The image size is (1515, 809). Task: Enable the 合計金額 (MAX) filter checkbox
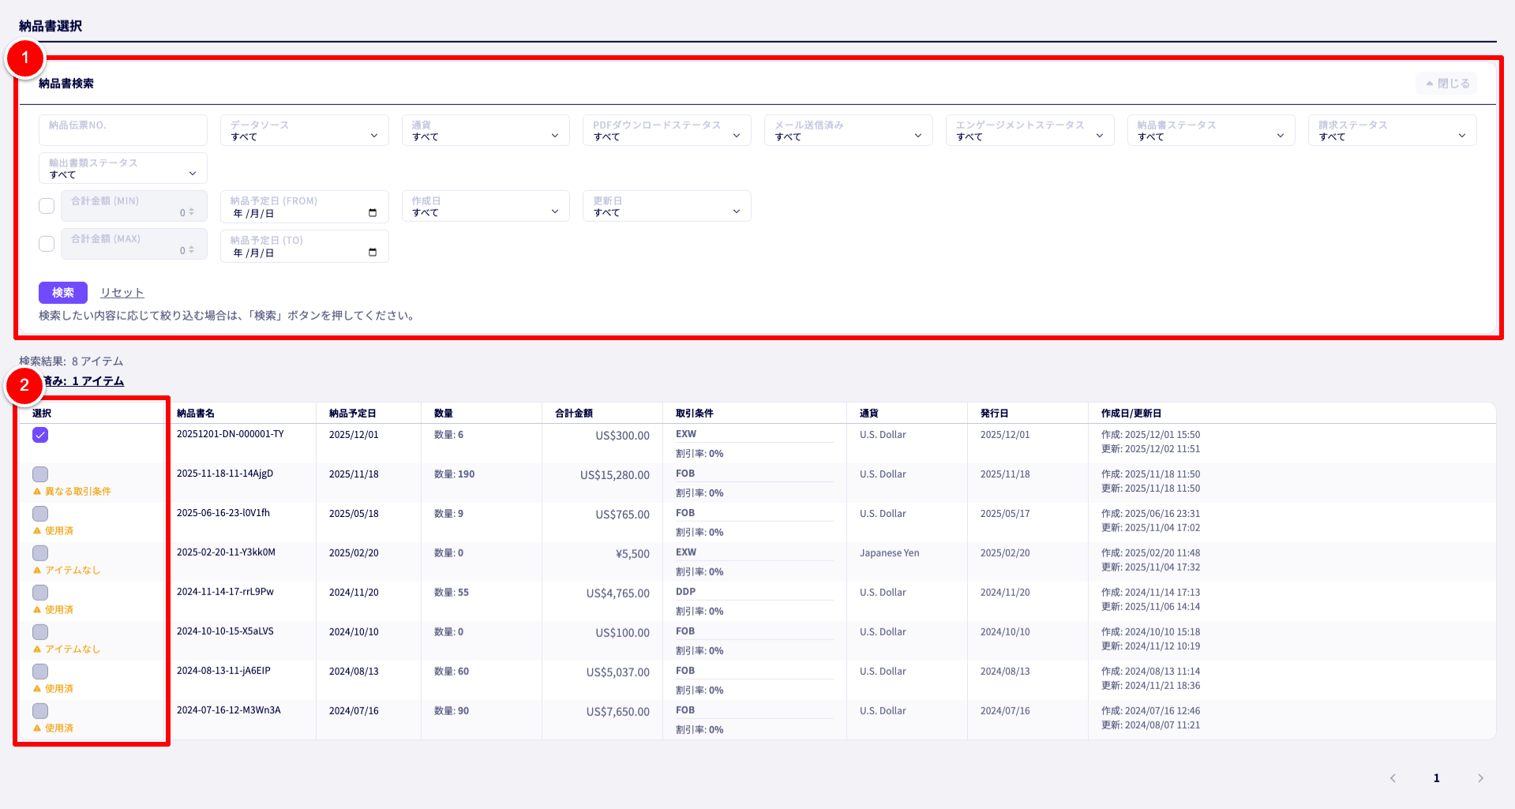point(47,244)
